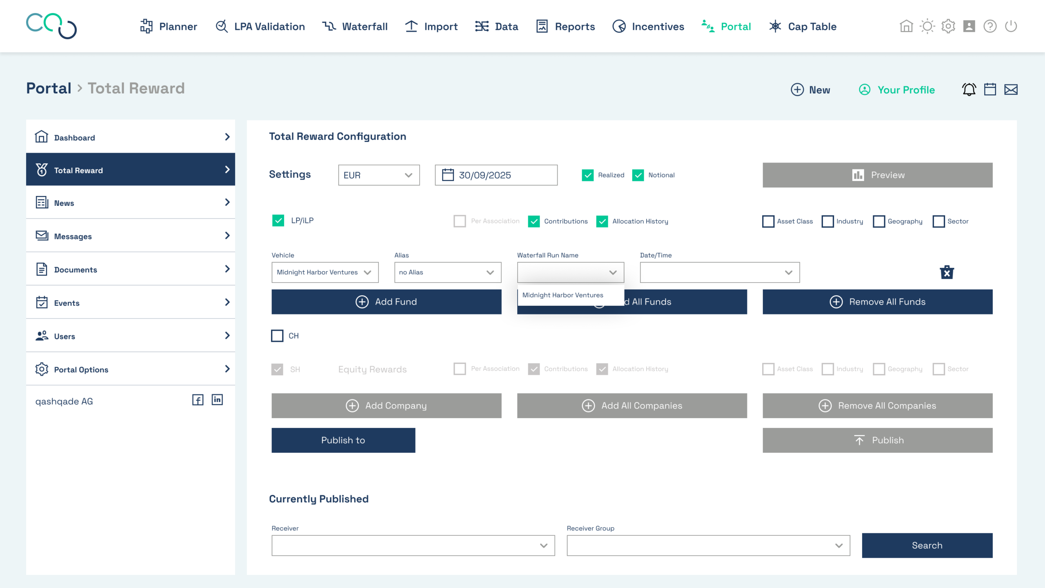The height and width of the screenshot is (588, 1045).
Task: Click the Total Reward medal icon
Action: 42,169
